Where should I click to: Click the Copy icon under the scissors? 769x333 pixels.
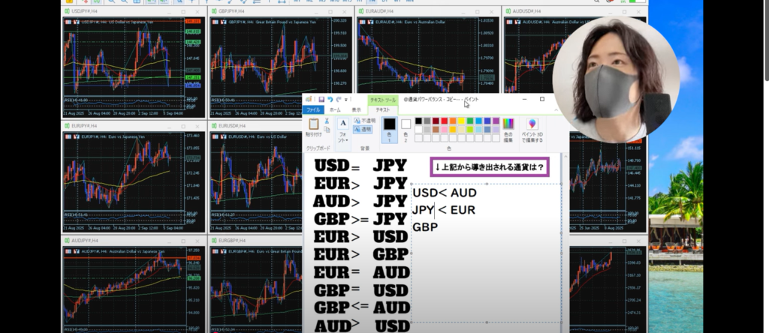(x=327, y=130)
